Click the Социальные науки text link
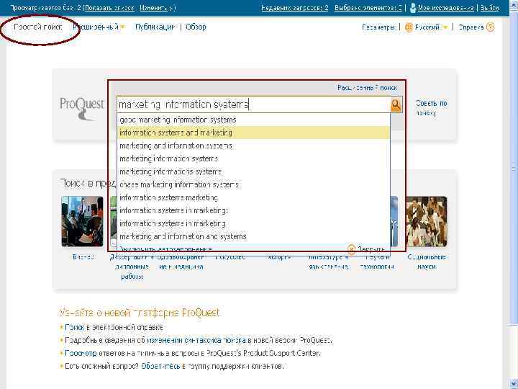The image size is (518, 389). 426,261
